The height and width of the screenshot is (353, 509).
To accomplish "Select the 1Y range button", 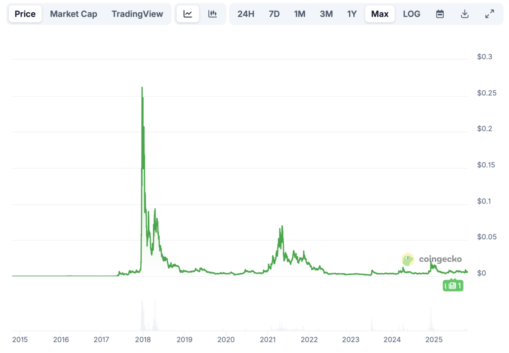I will point(352,14).
